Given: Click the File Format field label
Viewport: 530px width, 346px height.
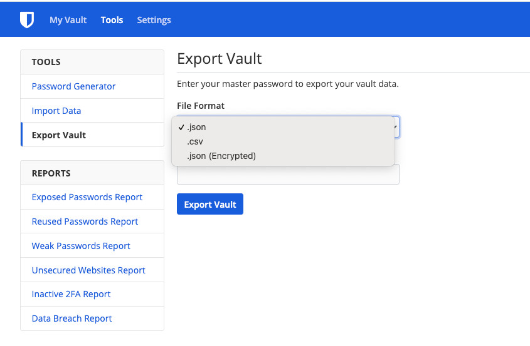Looking at the screenshot, I should pyautogui.click(x=201, y=106).
